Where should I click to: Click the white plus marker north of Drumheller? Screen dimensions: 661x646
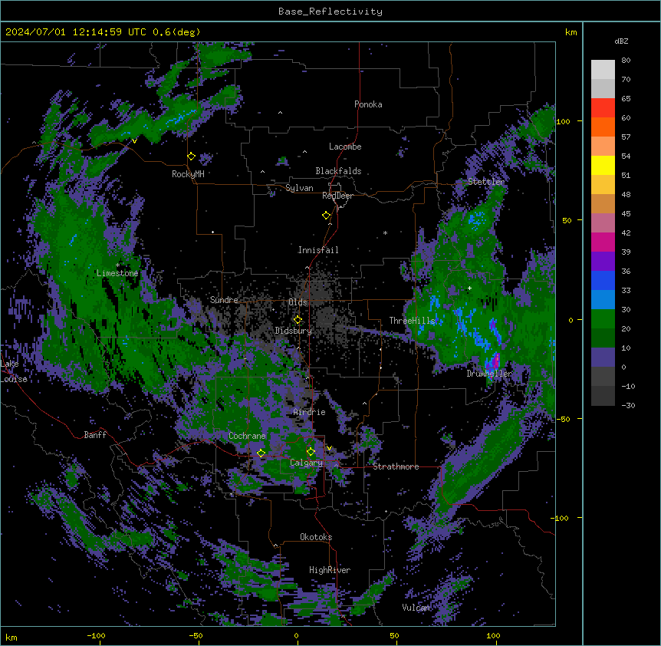[469, 288]
